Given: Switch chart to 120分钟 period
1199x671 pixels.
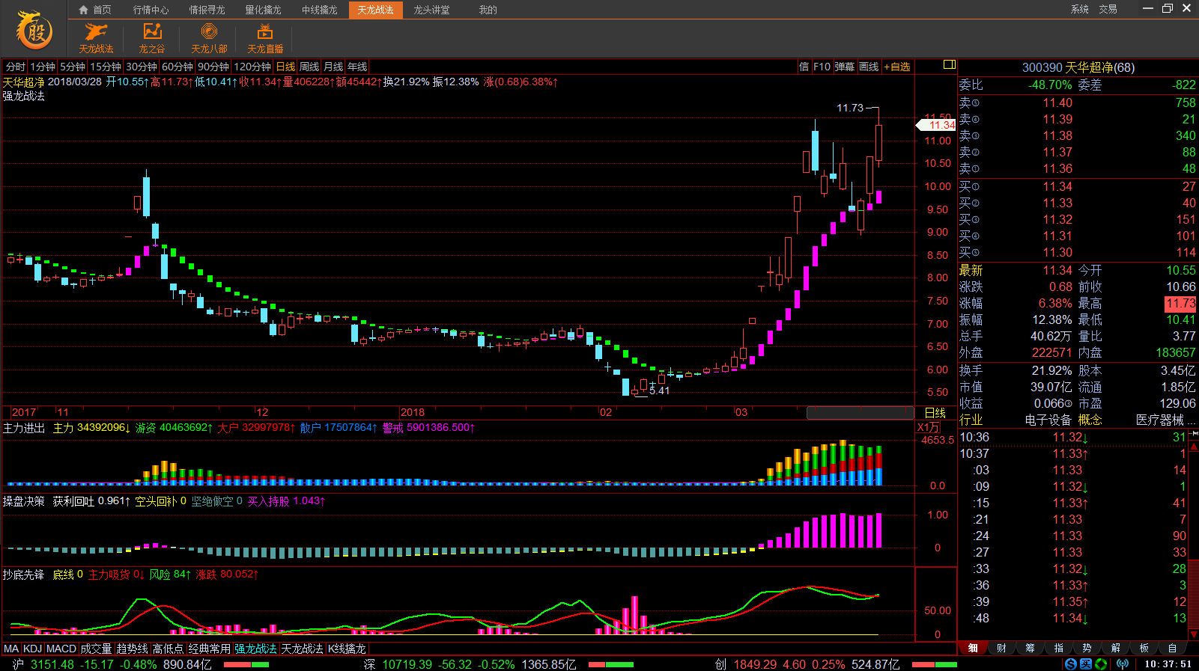Looking at the screenshot, I should click(x=252, y=67).
